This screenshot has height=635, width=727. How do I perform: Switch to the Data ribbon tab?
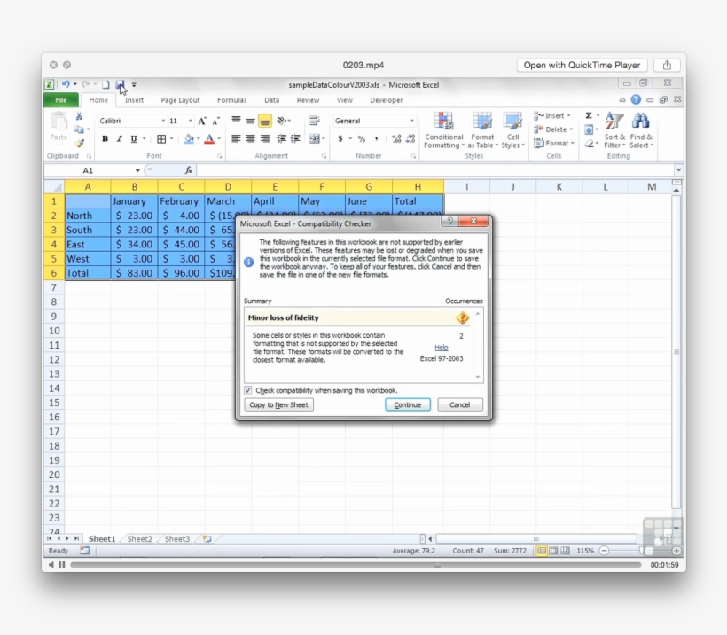pyautogui.click(x=271, y=99)
